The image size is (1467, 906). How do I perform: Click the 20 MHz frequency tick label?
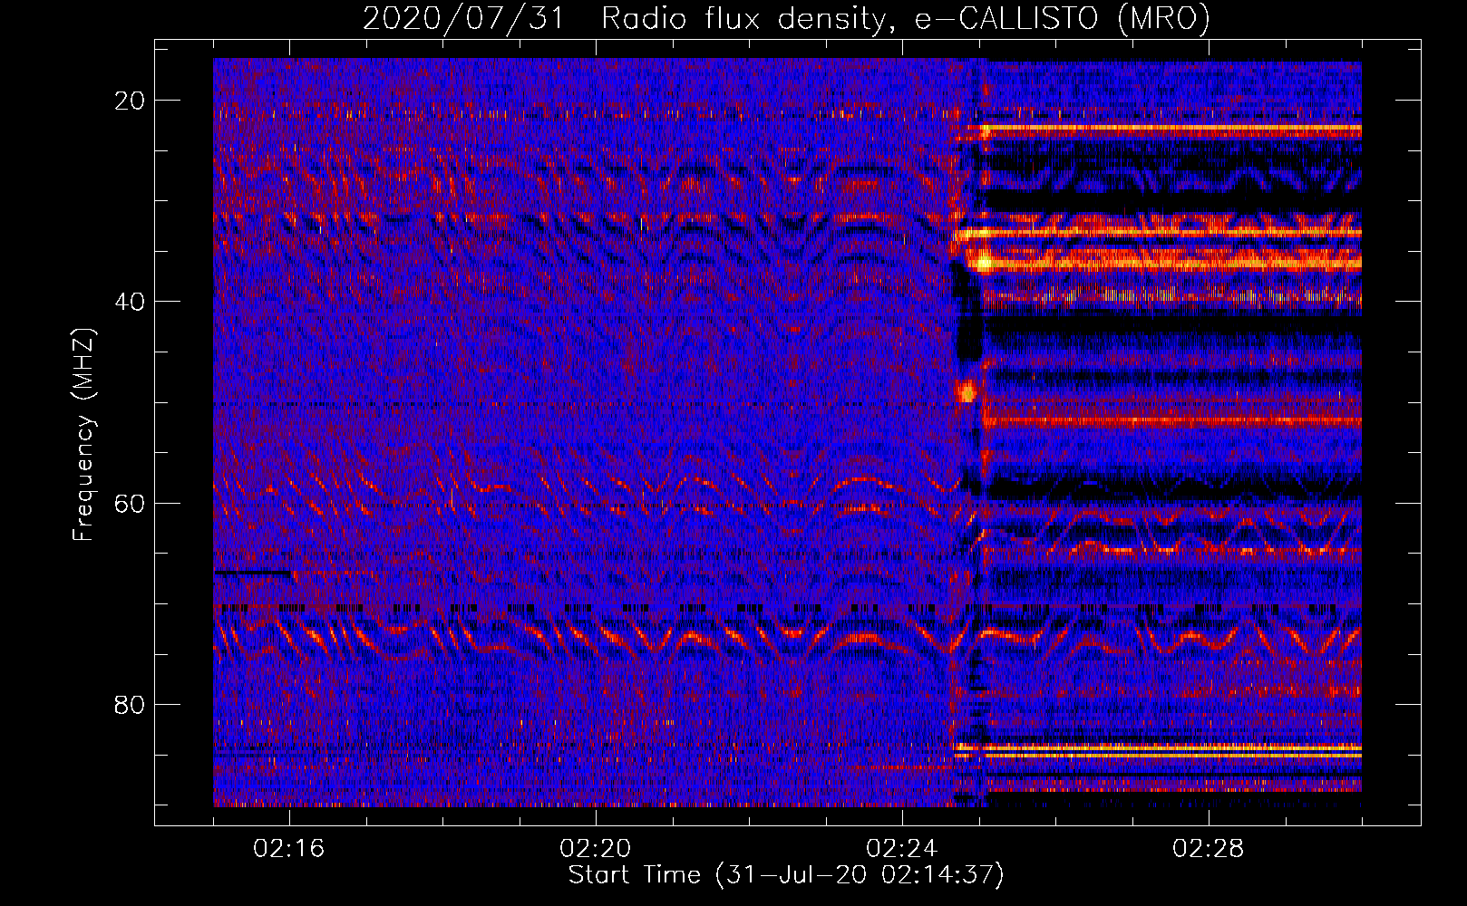[130, 101]
